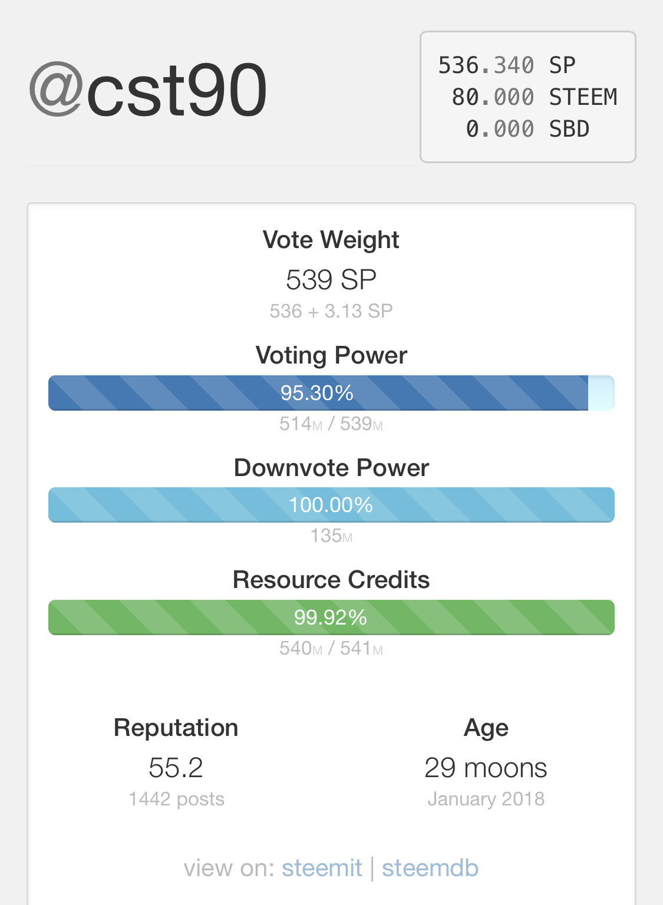The height and width of the screenshot is (905, 663).
Task: Open the steemit profile link
Action: click(322, 868)
